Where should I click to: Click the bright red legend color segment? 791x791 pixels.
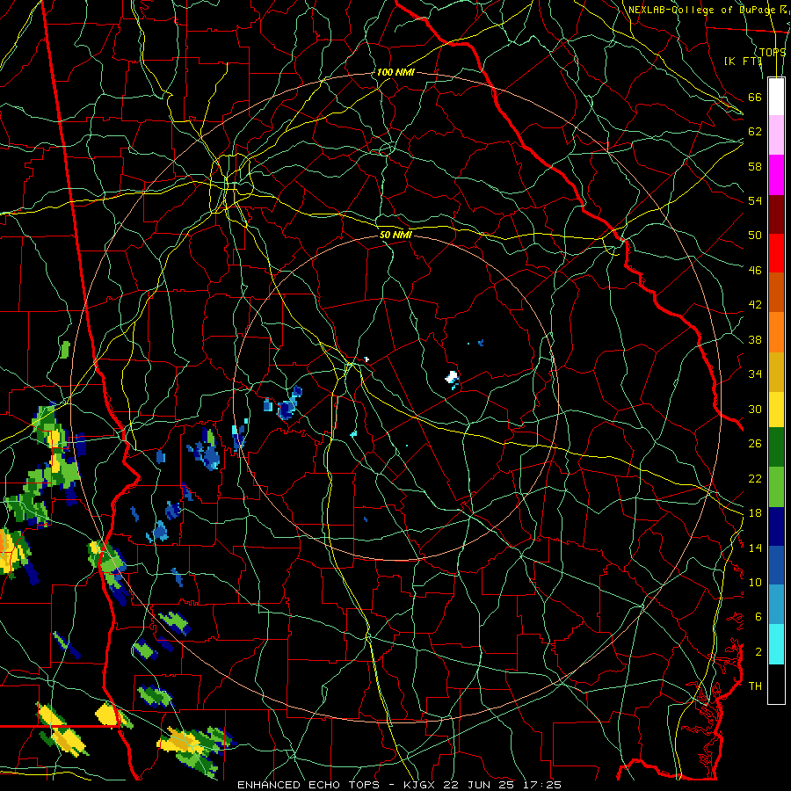[x=776, y=253]
